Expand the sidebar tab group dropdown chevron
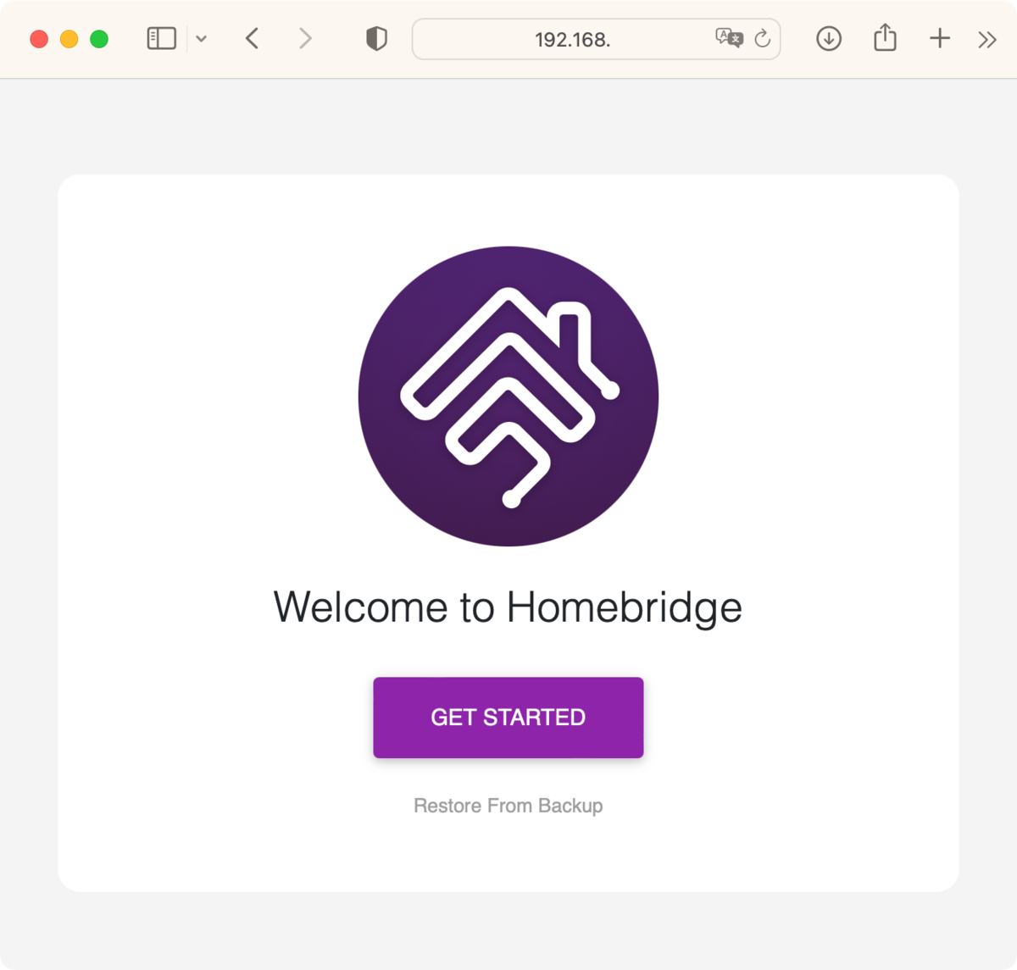 [201, 39]
